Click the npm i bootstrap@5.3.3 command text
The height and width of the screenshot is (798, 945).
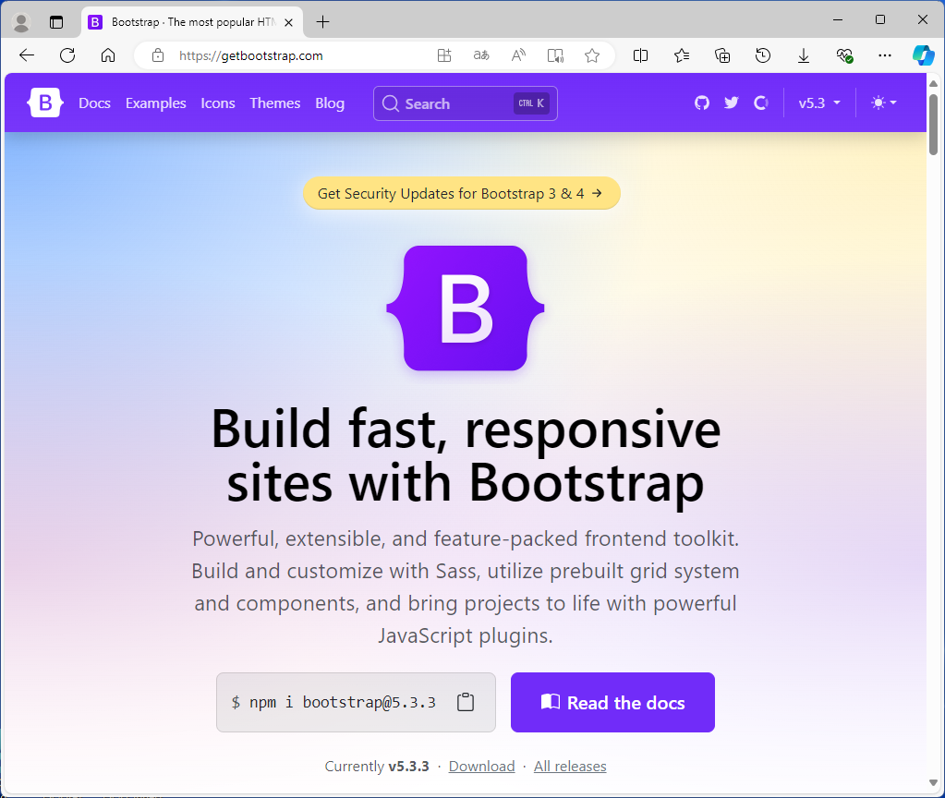coord(343,702)
